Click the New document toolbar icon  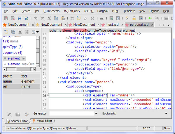pyautogui.click(x=6, y=18)
